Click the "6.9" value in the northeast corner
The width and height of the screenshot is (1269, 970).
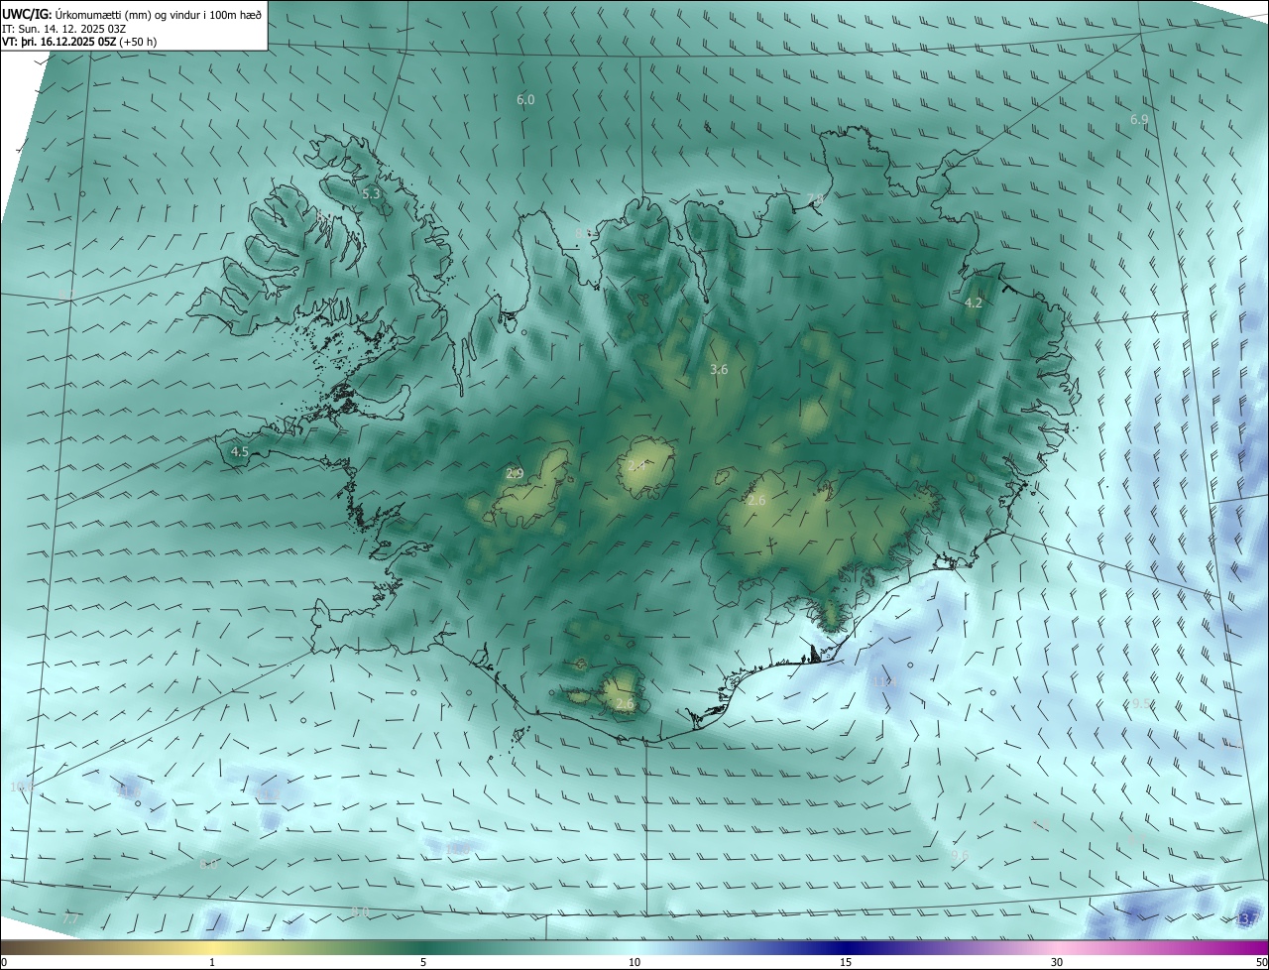pos(1139,119)
